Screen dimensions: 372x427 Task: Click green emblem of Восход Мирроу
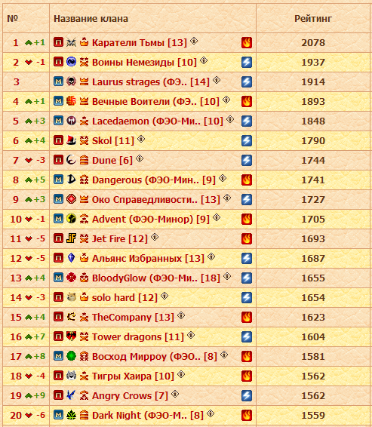point(71,356)
